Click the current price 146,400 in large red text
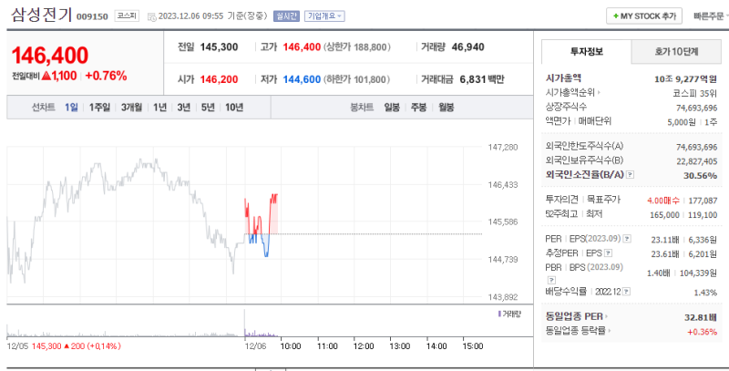Viewport: 729px width, 371px height. pos(50,56)
